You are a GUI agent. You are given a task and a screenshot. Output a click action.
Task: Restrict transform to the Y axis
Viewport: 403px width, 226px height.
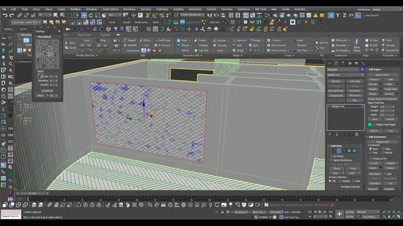338,15
